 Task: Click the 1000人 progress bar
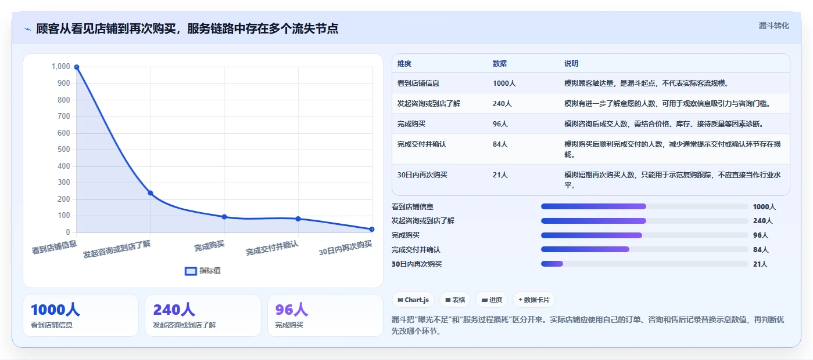644,206
